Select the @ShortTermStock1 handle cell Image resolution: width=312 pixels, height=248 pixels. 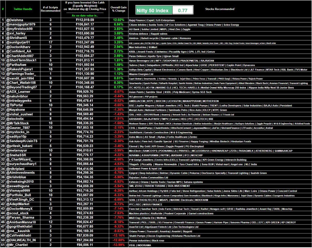pyautogui.click(x=23, y=60)
